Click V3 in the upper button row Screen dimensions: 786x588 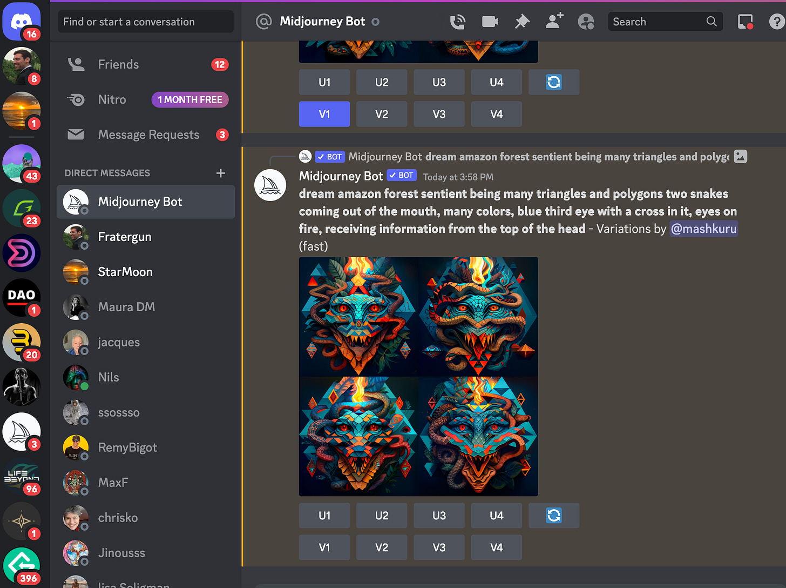(x=439, y=114)
